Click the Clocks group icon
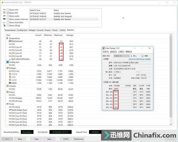178x142 pixels. coord(8,104)
